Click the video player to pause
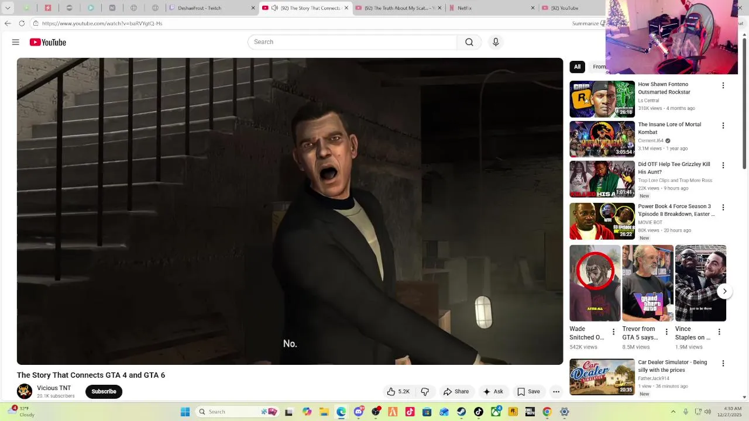 click(290, 211)
